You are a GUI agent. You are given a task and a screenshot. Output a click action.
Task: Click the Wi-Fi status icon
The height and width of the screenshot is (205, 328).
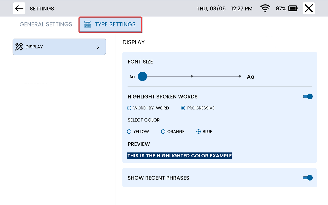pyautogui.click(x=265, y=9)
